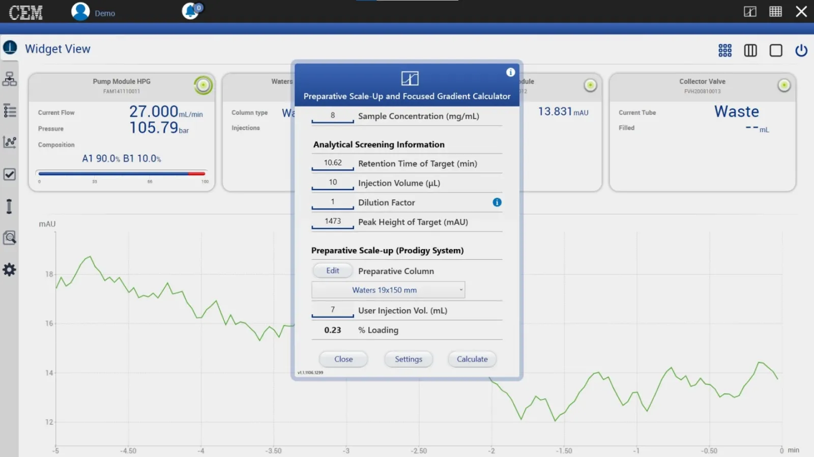Click the Sample Concentration input field
814x457 pixels.
click(x=333, y=116)
